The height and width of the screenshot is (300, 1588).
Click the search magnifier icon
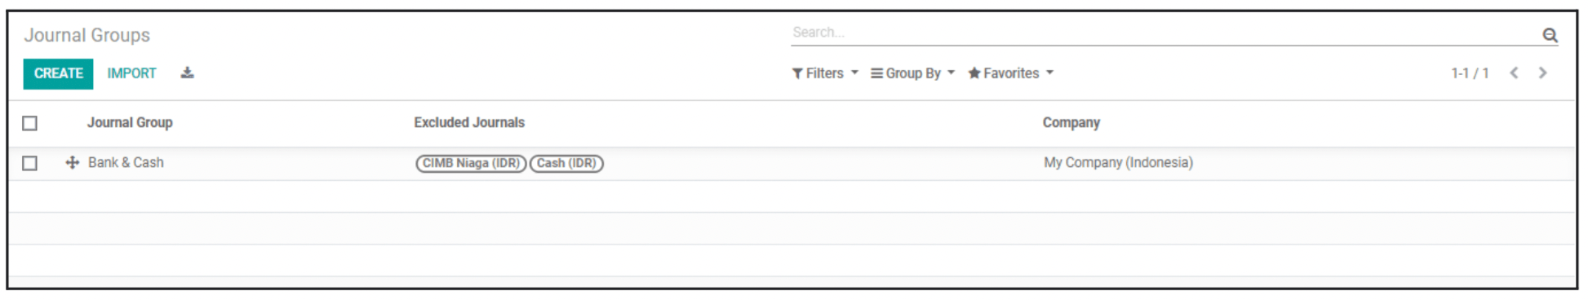(x=1550, y=35)
